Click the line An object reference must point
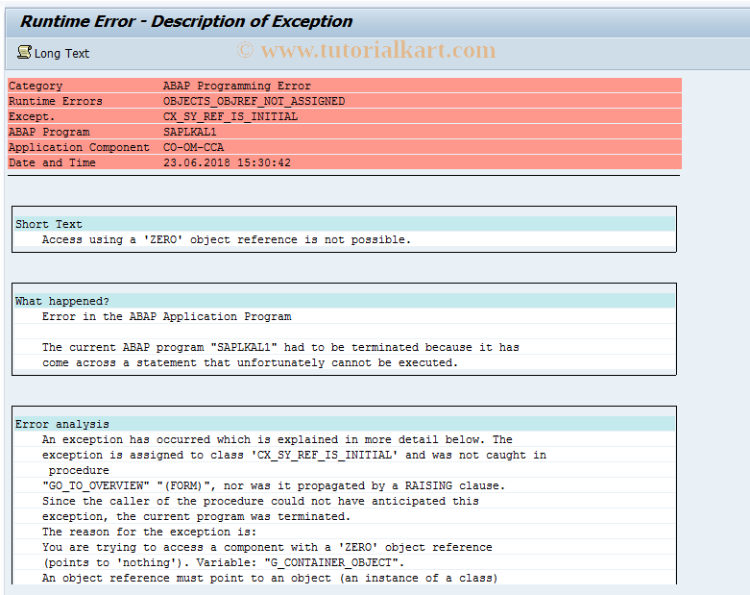Viewport: 750px width, 595px height. tap(270, 578)
